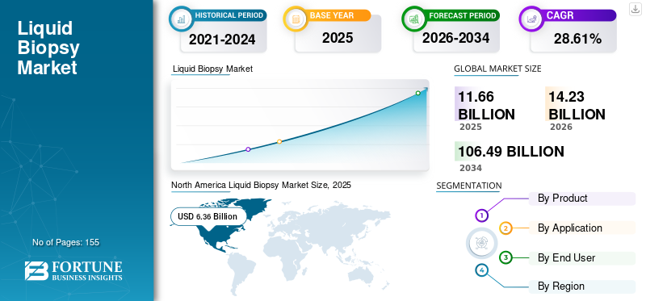Click the purple marker on growth chart
The width and height of the screenshot is (646, 301).
point(248,149)
